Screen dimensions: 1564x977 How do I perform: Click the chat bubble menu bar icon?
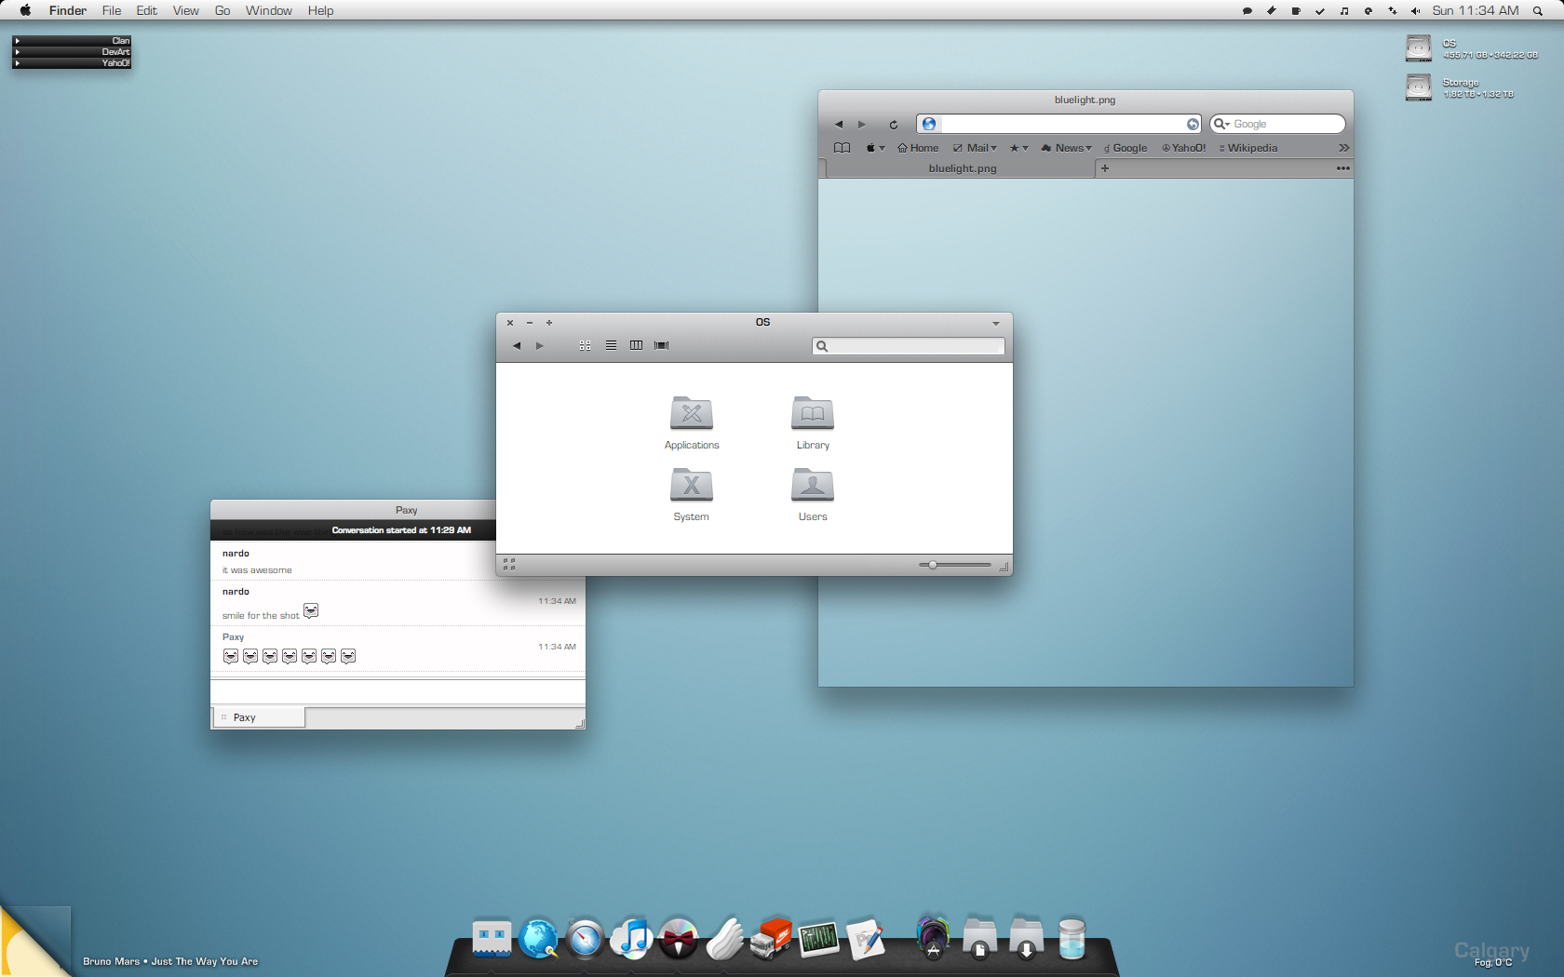pos(1247,11)
